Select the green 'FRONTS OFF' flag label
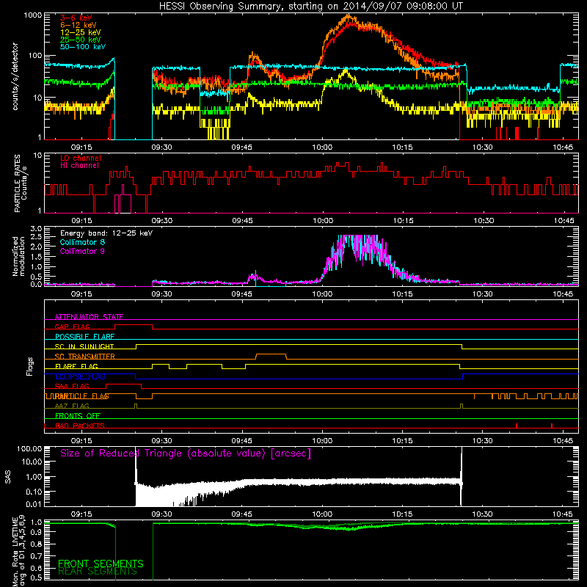Viewport: 587px width, 587px height. [x=78, y=415]
